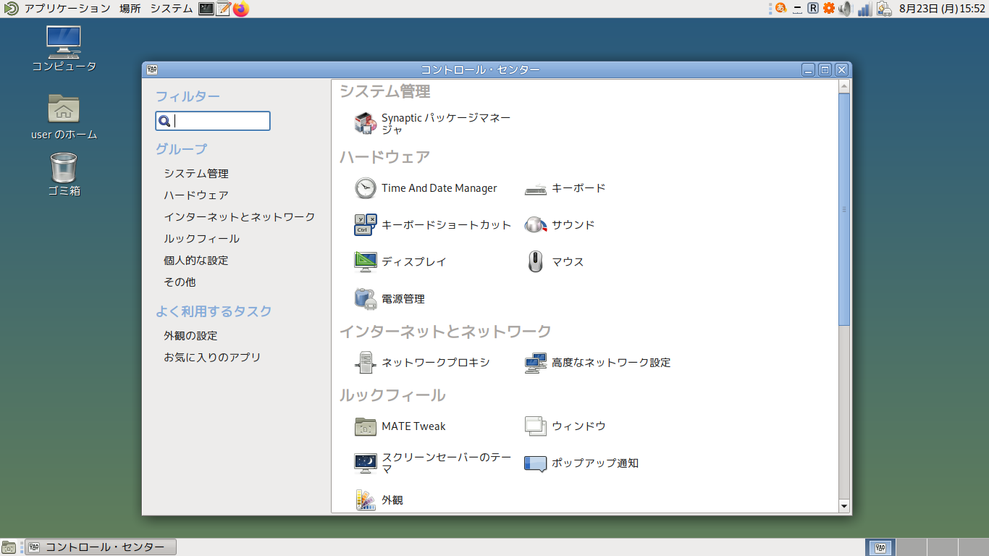The image size is (989, 556).
Task: Click the scrollbar down arrow
Action: [843, 506]
